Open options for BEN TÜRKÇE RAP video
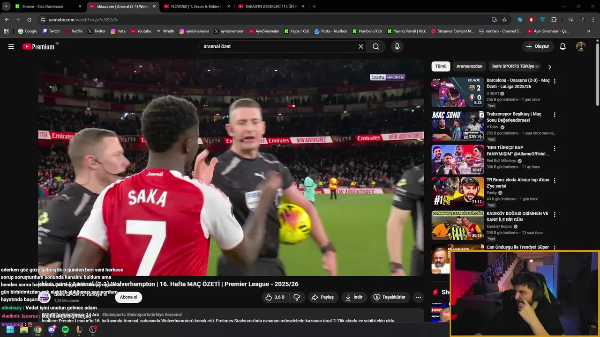This screenshot has height=337, width=600. pyautogui.click(x=555, y=148)
